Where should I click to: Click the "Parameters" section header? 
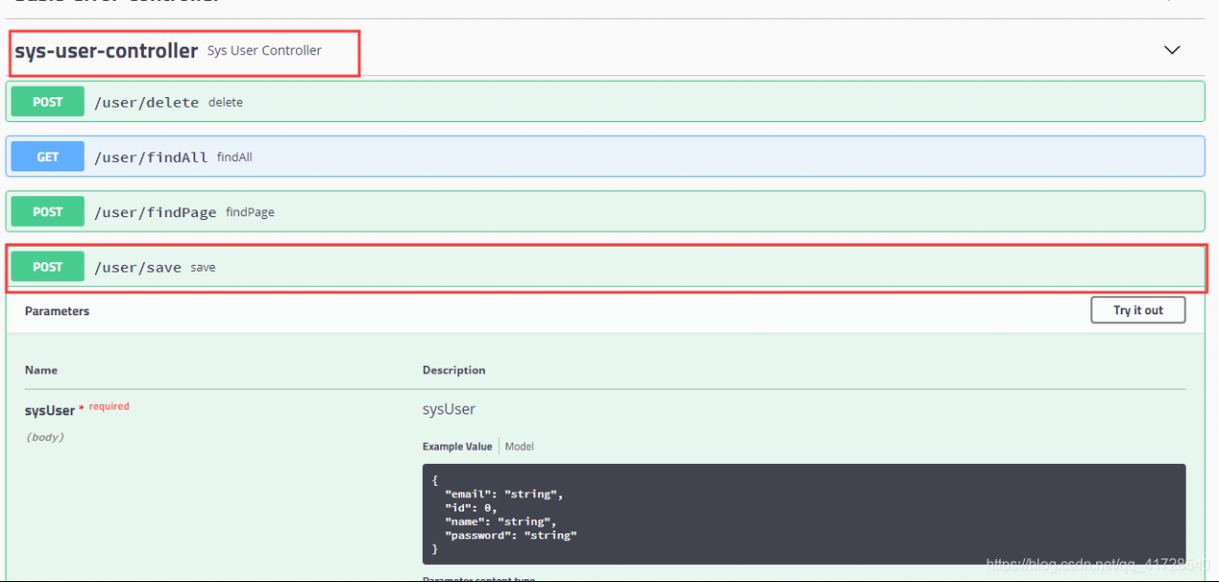[57, 311]
